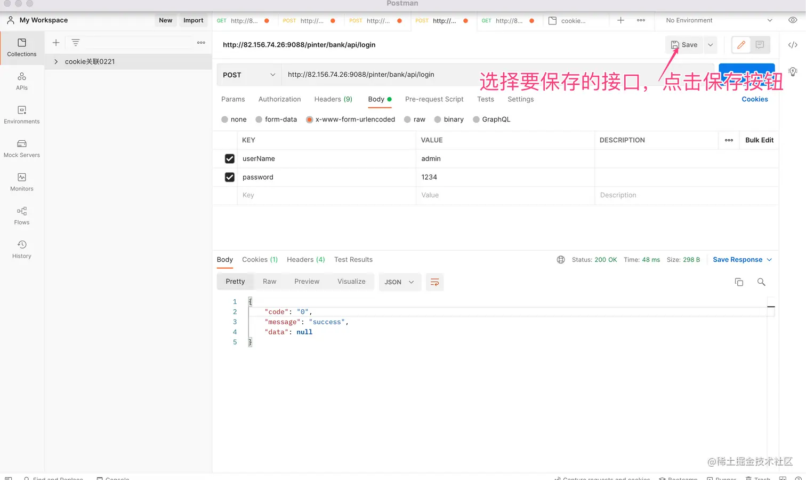
Task: Click the Import button
Action: [194, 20]
